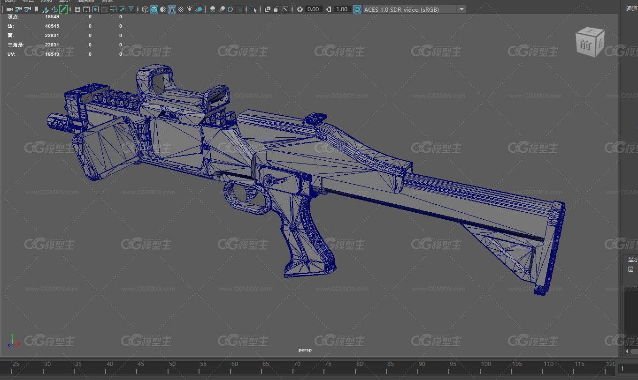638x380 pixels.
Task: Toggle the Film Gate icon
Action: 86,9
